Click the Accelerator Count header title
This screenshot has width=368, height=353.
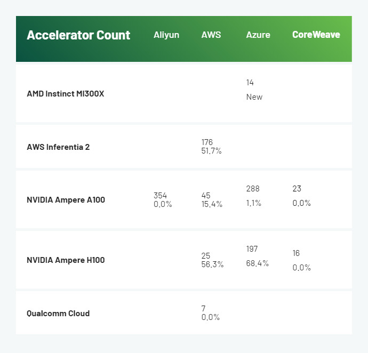pos(78,35)
